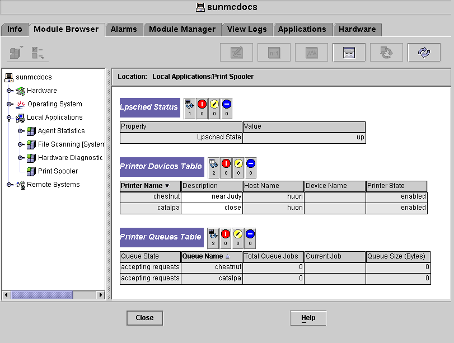Image resolution: width=454 pixels, height=343 pixels.
Task: Click the greyed refresh settings toolbar button
Action: [x=386, y=53]
